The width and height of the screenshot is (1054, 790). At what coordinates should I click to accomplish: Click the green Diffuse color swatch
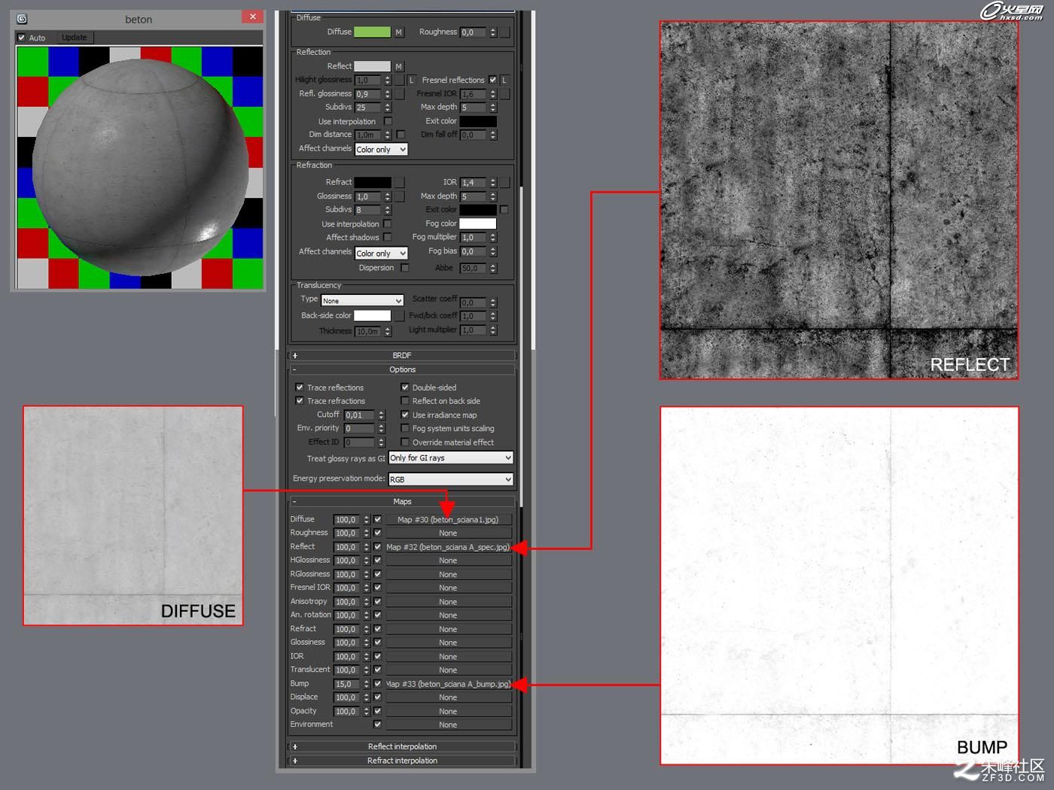(372, 32)
